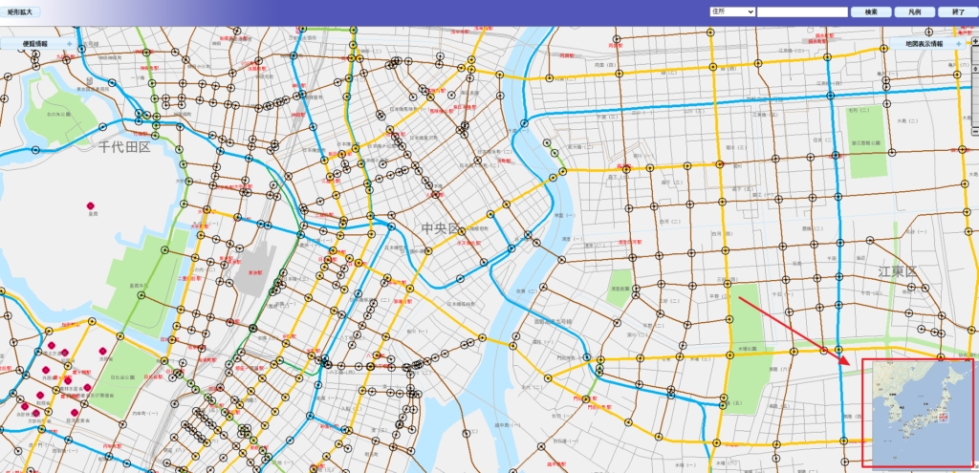
Task: Open the Japan overview minimap thumbnail
Action: pos(918,413)
